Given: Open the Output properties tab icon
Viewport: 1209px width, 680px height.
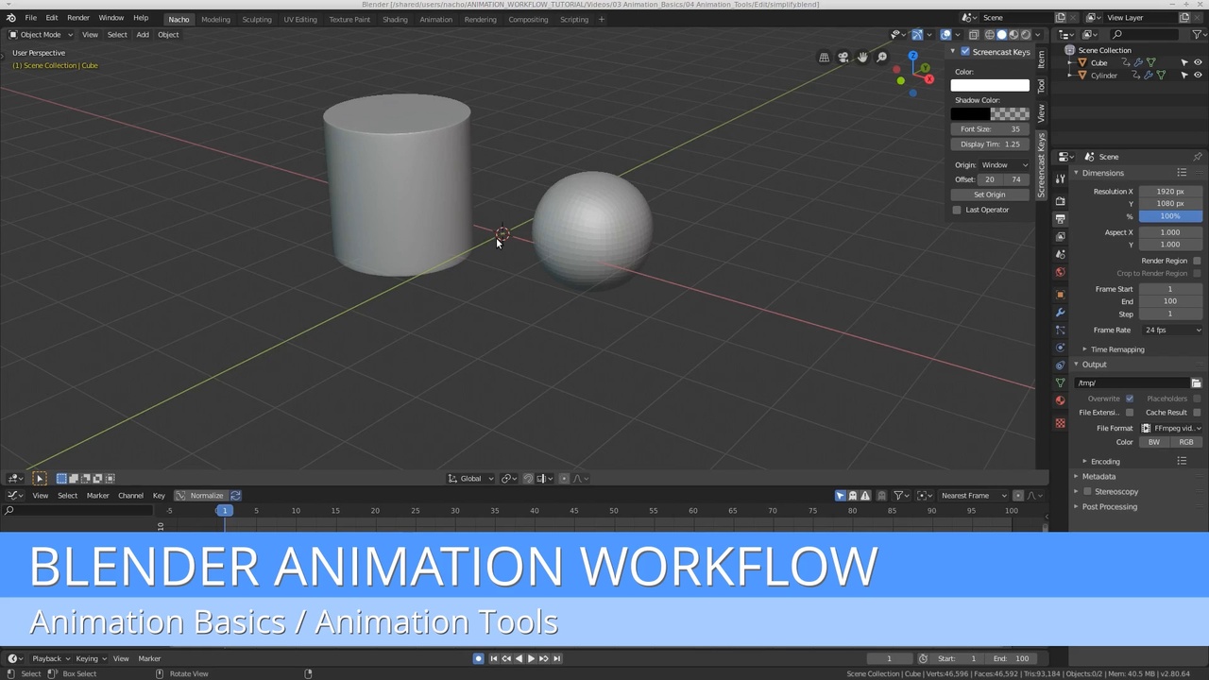Looking at the screenshot, I should tap(1060, 219).
